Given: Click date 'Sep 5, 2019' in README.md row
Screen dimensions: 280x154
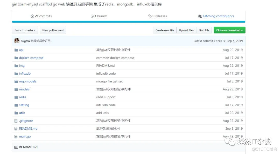Looking at the screenshot, I should coord(234,128).
